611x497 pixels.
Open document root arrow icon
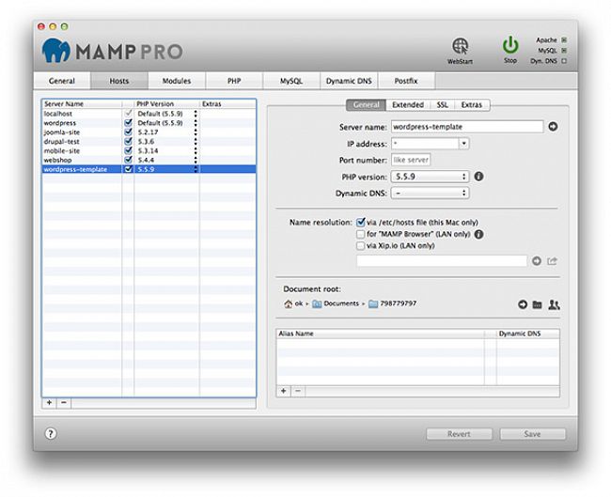coord(523,304)
